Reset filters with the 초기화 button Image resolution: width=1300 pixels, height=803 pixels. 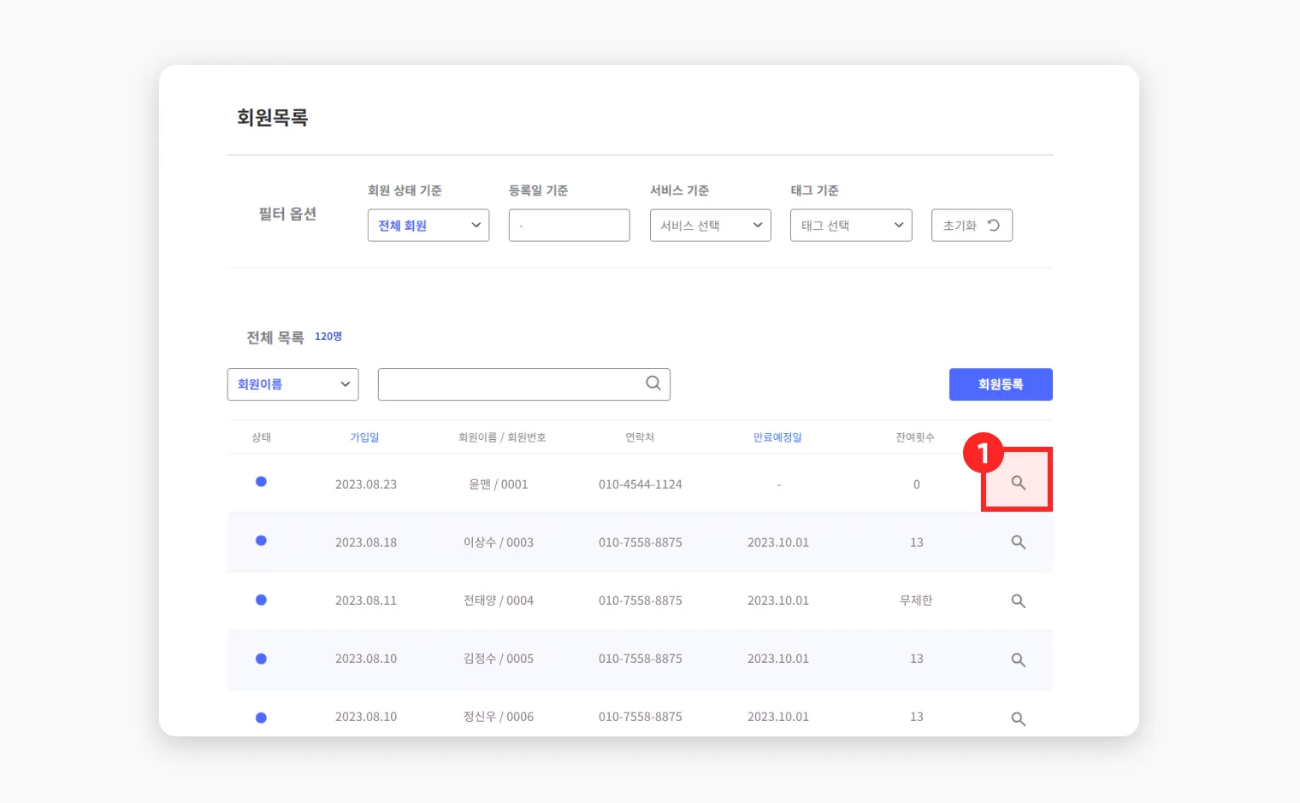pyautogui.click(x=972, y=226)
